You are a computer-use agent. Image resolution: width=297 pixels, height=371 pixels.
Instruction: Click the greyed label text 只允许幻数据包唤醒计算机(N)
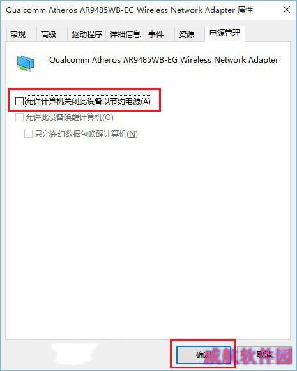(86, 134)
